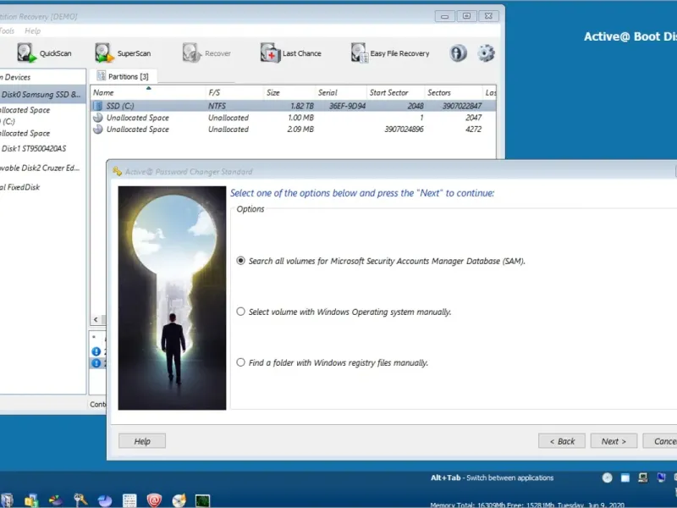Open the pie chart taskbar icon

coord(105,500)
